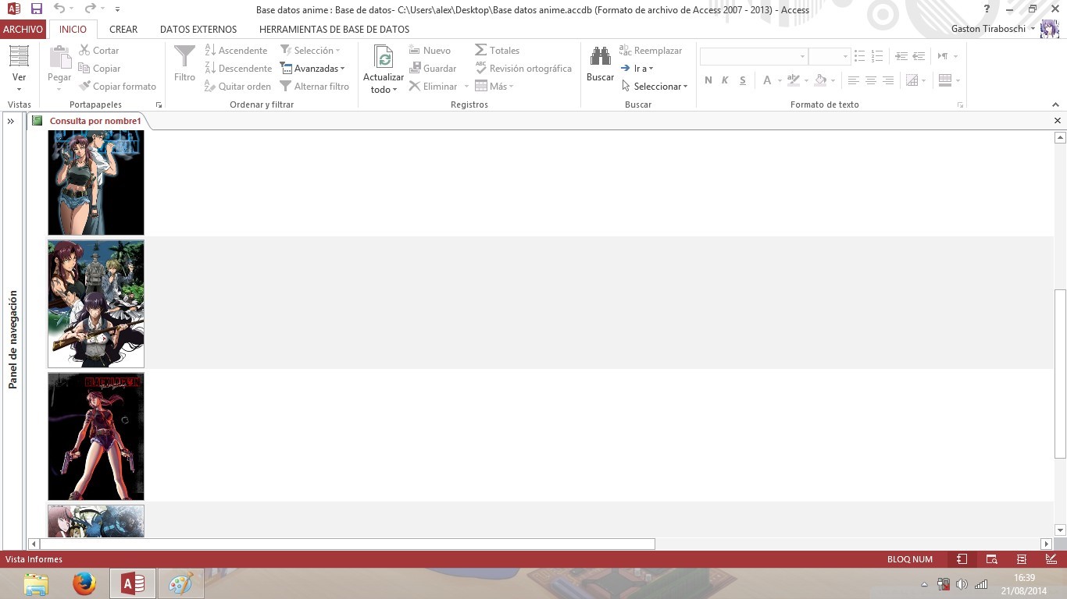
Task: Open background fill bucket color
Action: click(820, 80)
